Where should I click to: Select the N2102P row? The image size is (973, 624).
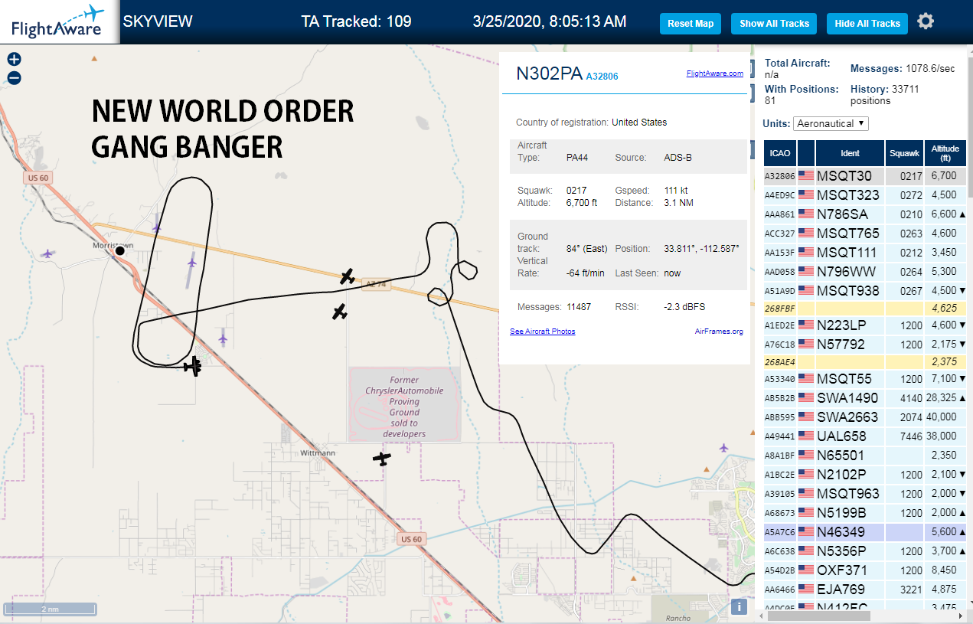click(865, 475)
